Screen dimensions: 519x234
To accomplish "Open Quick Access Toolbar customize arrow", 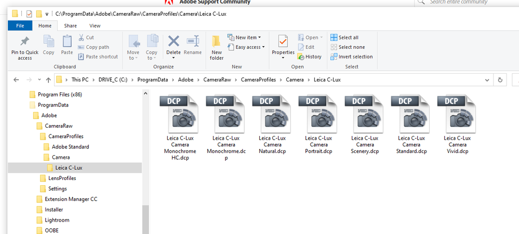I will [x=47, y=14].
